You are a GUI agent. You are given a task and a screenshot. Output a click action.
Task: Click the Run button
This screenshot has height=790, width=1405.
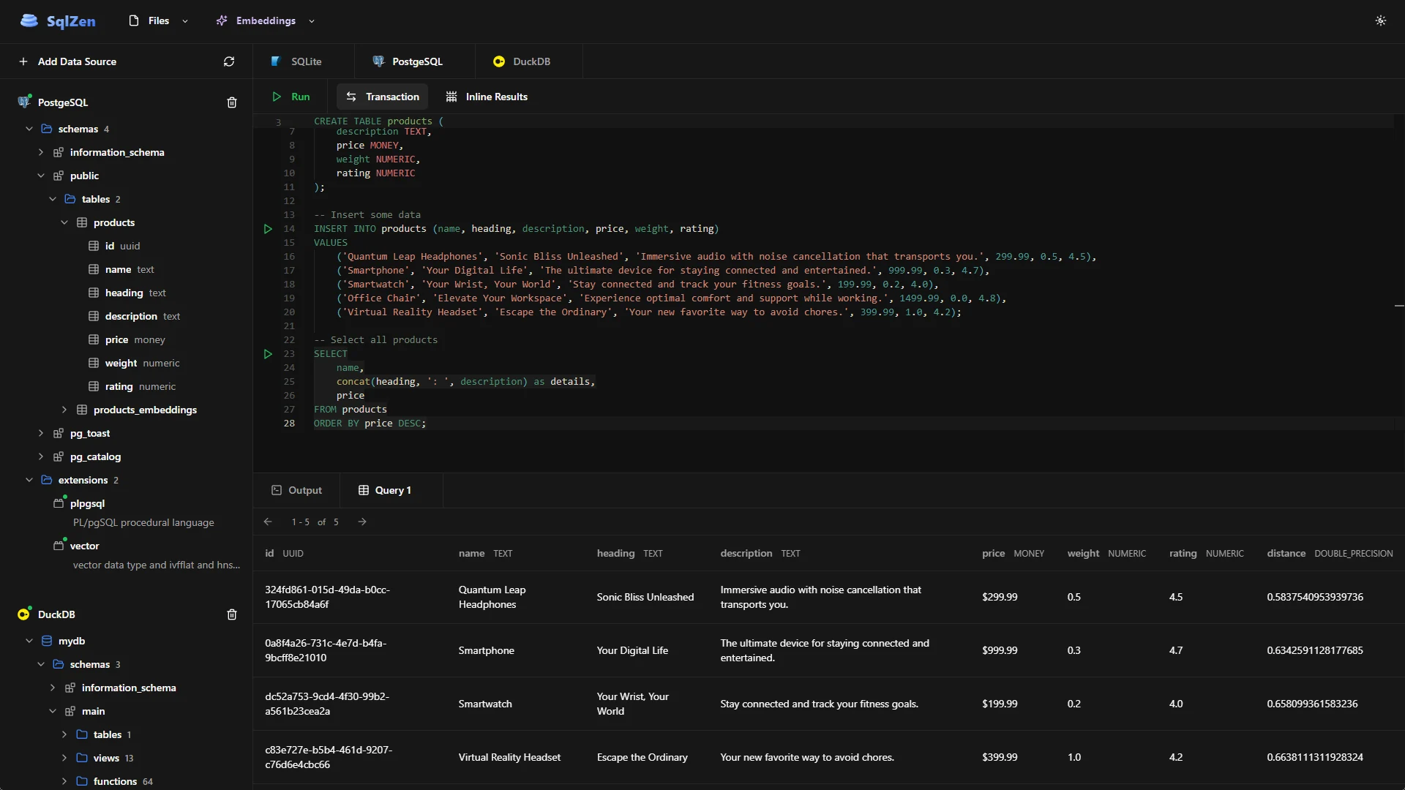pos(291,97)
